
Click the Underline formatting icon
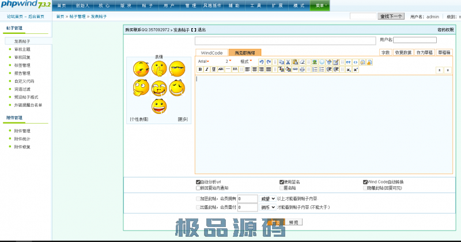pyautogui.click(x=214, y=69)
